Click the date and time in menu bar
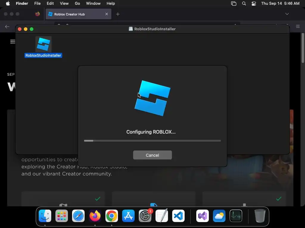Screen dimensions: 305x228 click(280, 4)
